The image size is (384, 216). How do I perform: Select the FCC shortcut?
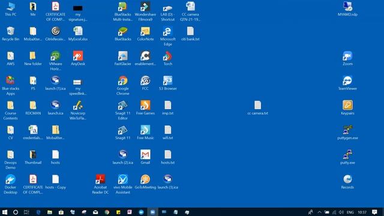(x=145, y=83)
